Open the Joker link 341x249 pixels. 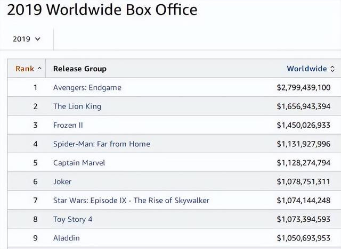click(62, 181)
